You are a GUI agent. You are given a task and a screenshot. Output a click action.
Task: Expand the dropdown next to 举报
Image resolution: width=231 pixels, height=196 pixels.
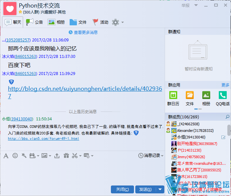196,5
